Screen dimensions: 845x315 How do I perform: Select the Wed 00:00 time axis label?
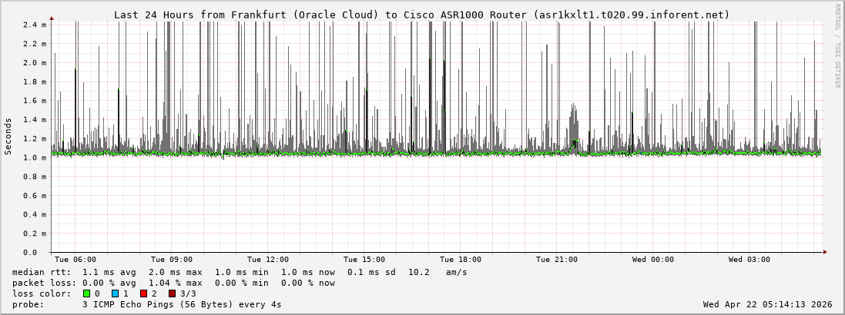click(x=653, y=260)
